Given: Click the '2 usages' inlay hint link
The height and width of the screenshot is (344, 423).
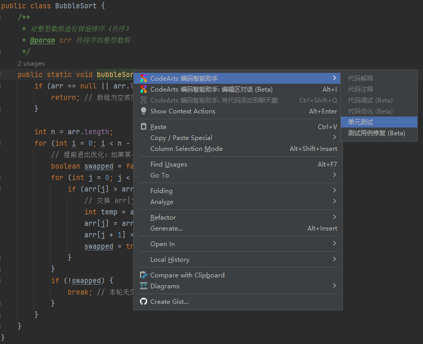Looking at the screenshot, I should (31, 63).
